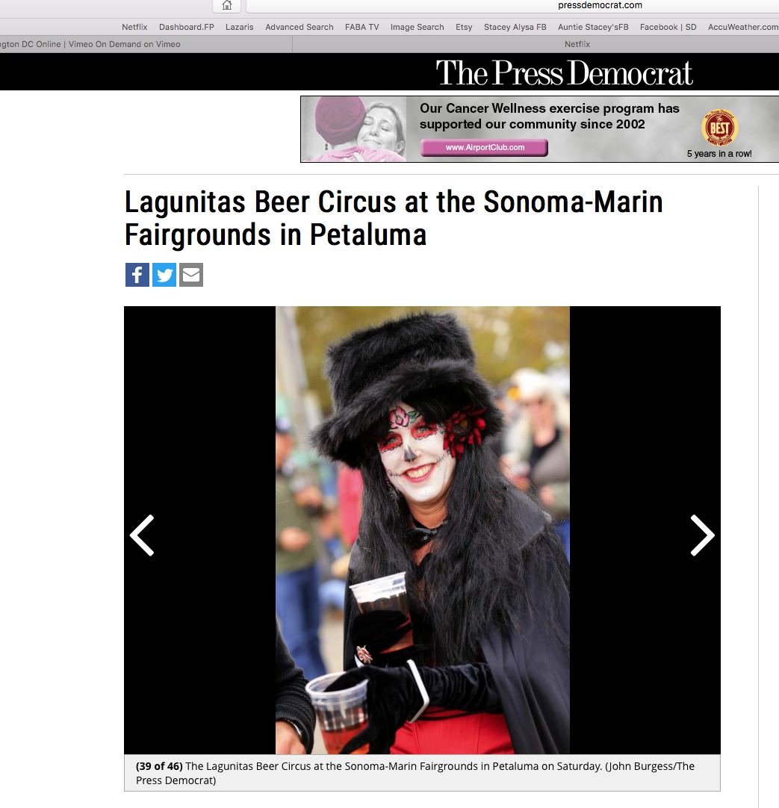Open the Netflix bookmark
The image size is (779, 808).
pos(134,27)
